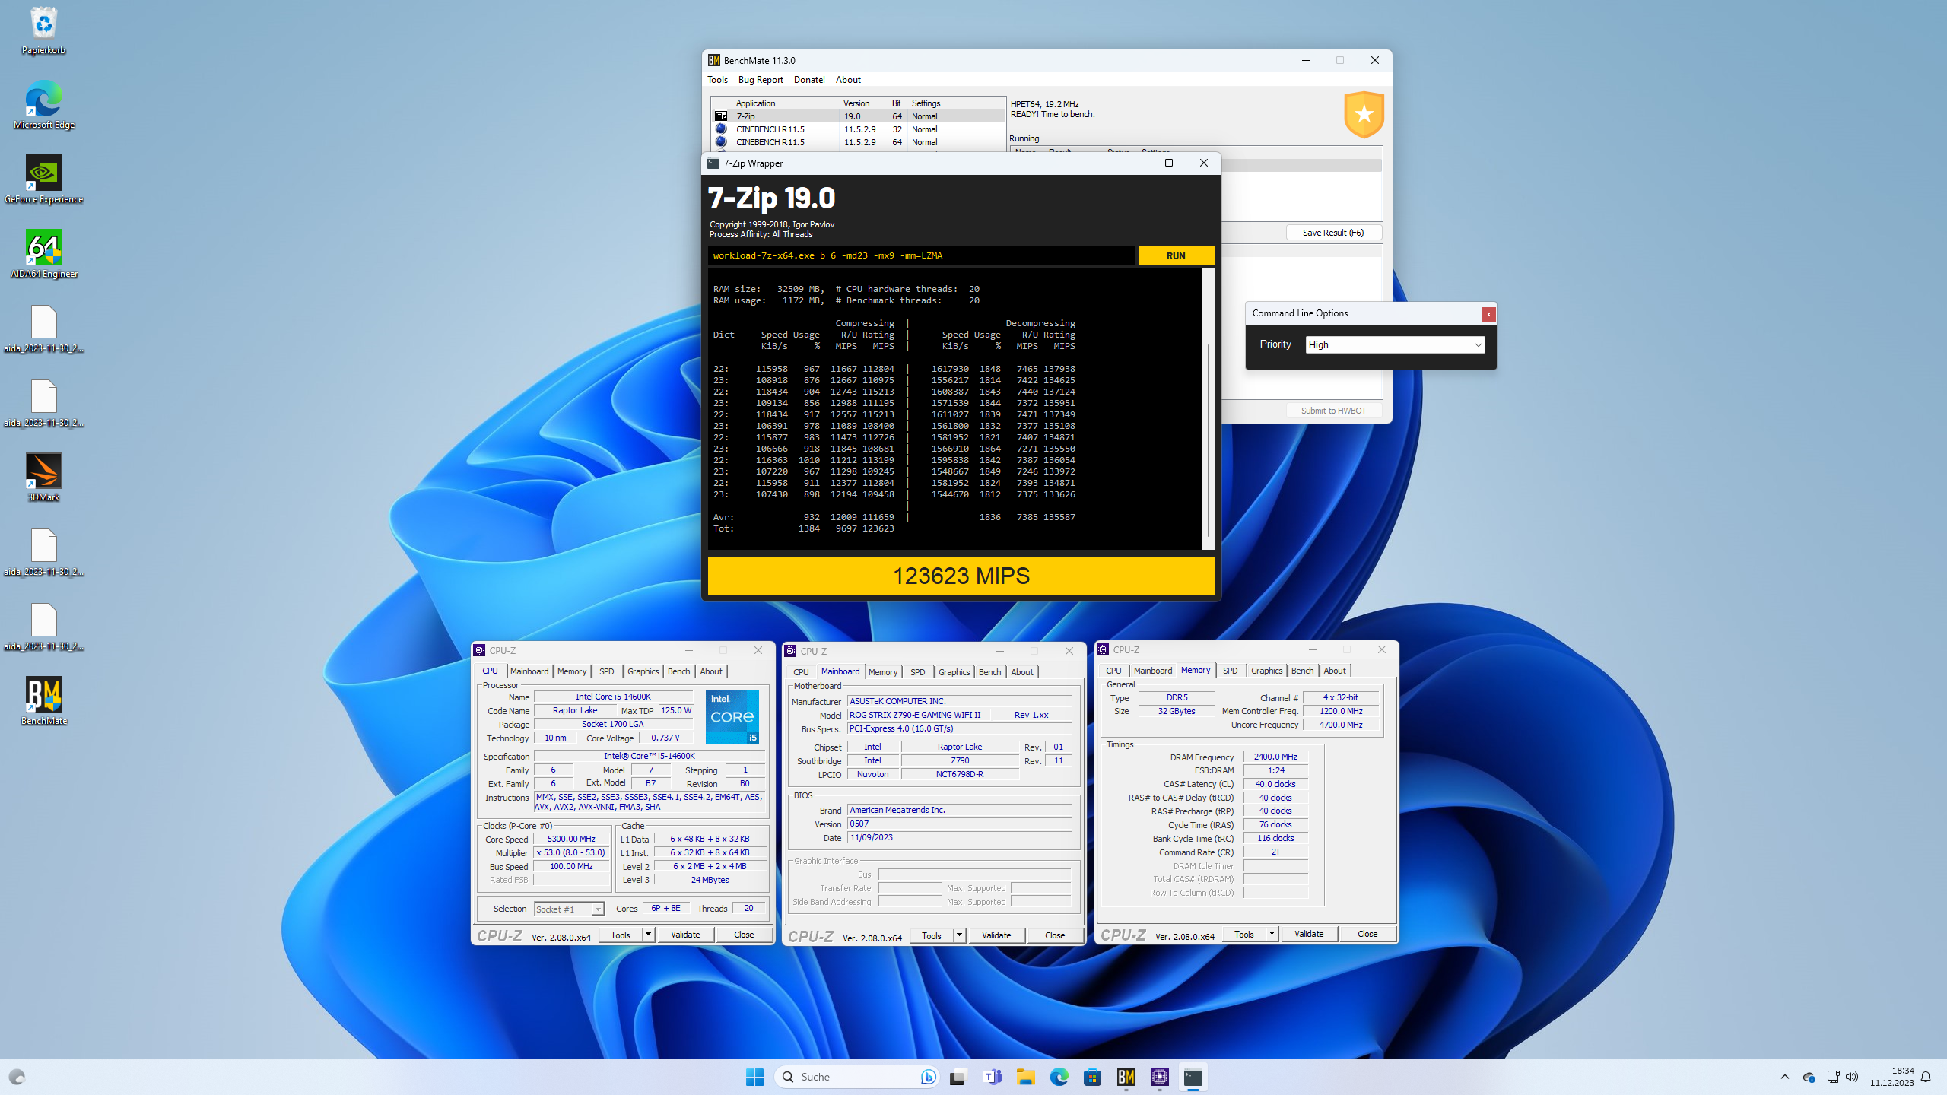This screenshot has height=1095, width=1947.
Task: Click the Intel Core i5 logo in CPU-Z
Action: click(731, 716)
